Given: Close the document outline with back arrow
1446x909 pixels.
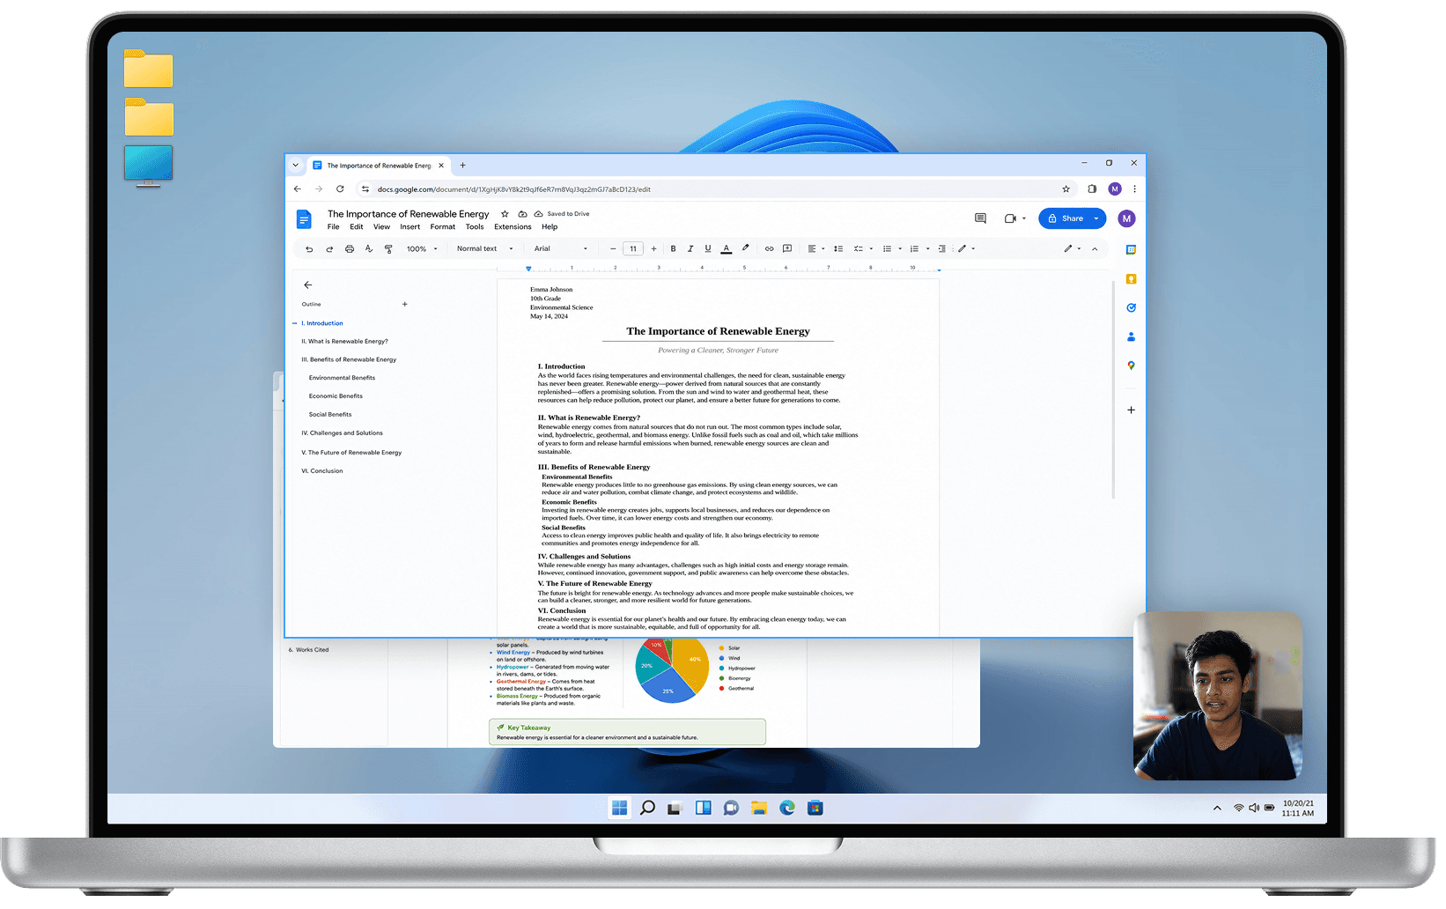Looking at the screenshot, I should click(x=307, y=285).
